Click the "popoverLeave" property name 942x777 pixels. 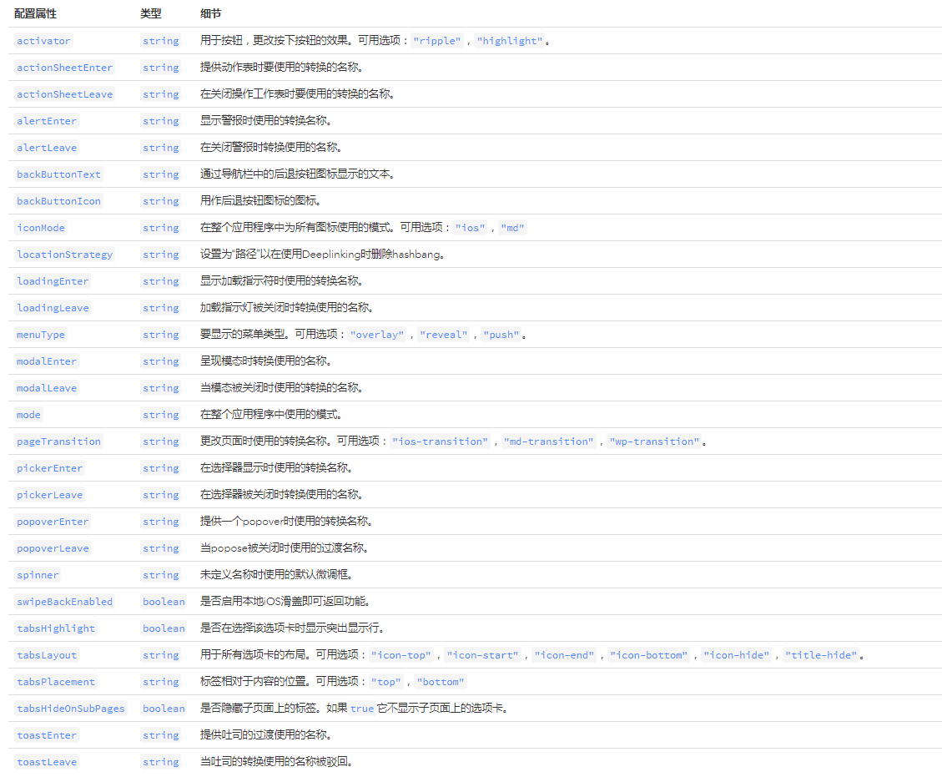coord(53,548)
